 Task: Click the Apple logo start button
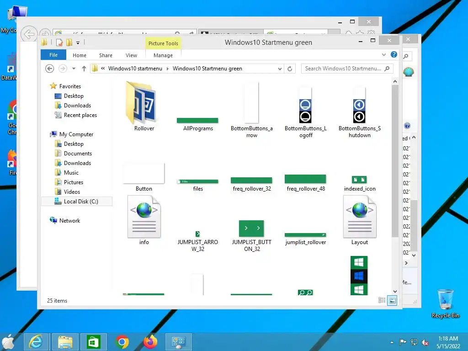[x=8, y=342]
